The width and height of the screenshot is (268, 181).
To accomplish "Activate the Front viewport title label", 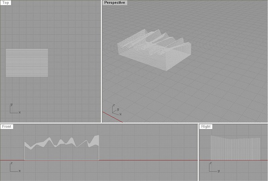I will [x=7, y=127].
